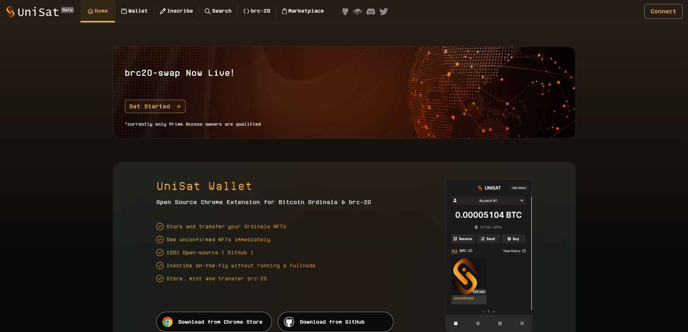Click the View History external link icon

click(524, 251)
